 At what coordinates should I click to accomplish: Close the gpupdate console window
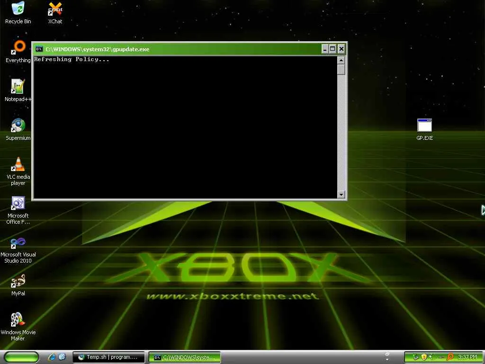coord(341,49)
